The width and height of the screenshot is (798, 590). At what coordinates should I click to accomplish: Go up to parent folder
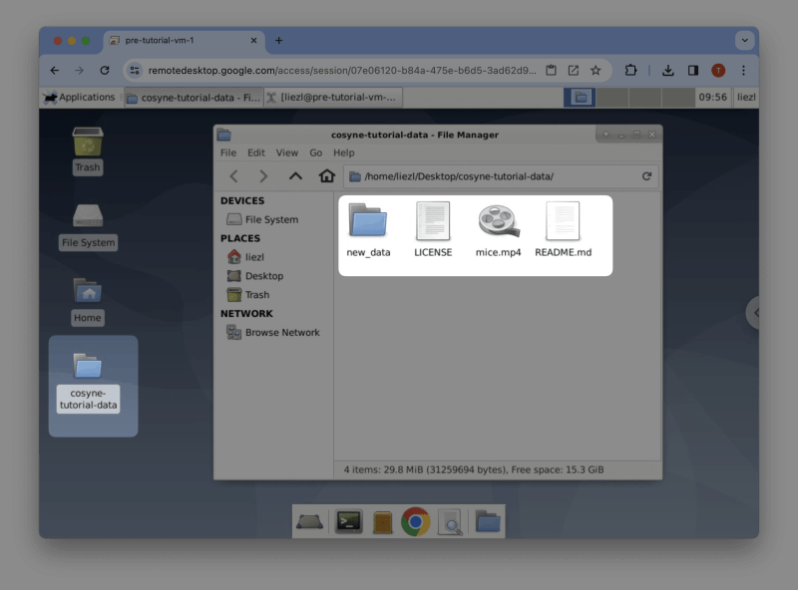pos(295,176)
